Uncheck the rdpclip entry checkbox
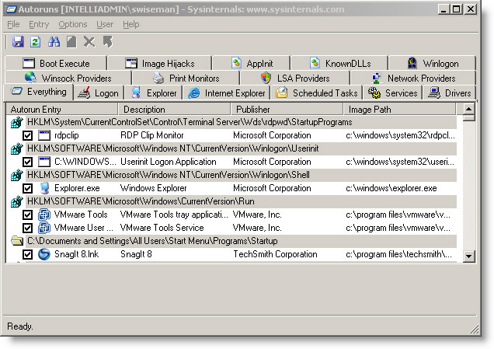494x349 pixels. click(27, 136)
